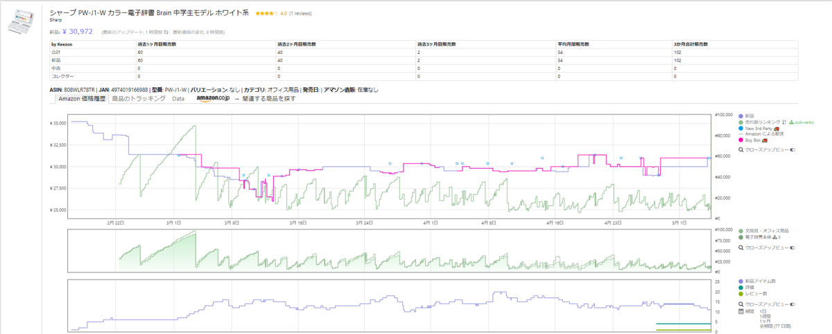Click the 中古 row label

coord(56,68)
